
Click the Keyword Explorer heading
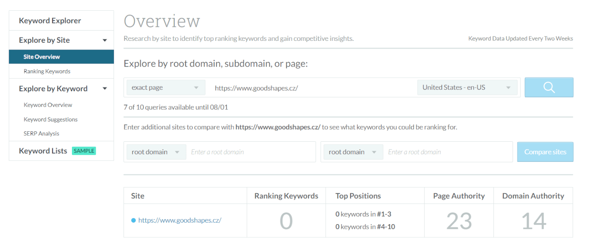point(50,21)
